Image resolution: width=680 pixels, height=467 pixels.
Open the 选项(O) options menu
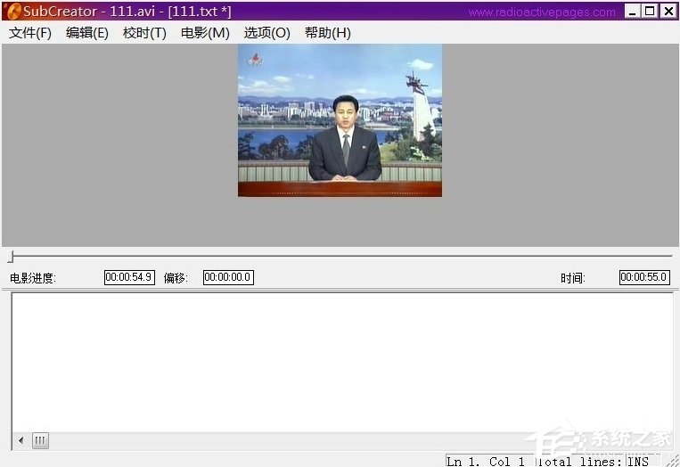coord(267,33)
